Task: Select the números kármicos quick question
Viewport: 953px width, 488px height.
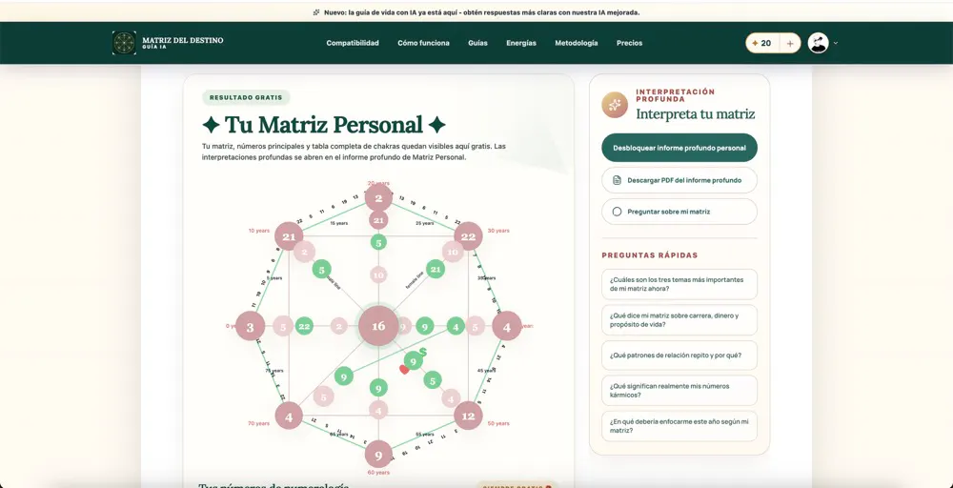Action: pyautogui.click(x=679, y=390)
